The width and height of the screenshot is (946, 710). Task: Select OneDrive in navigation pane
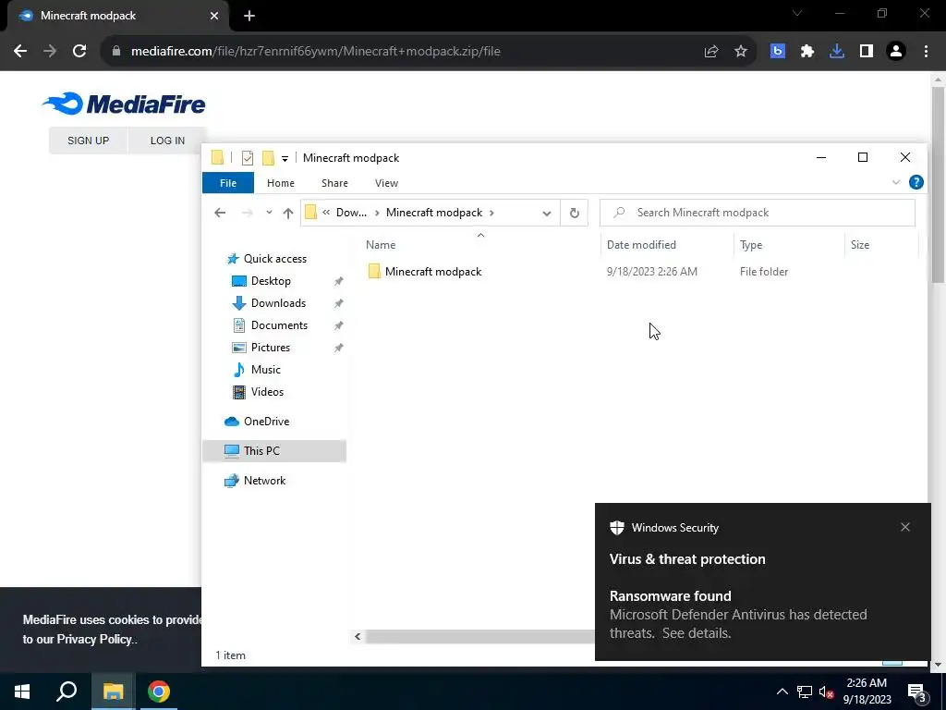pos(266,422)
